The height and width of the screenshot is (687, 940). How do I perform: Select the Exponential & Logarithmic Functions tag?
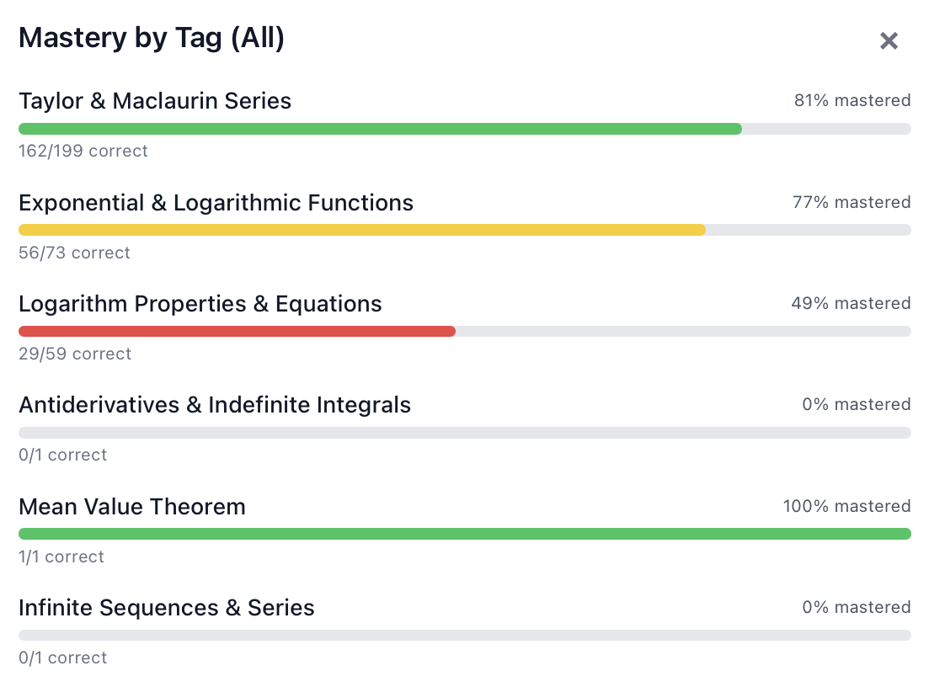(216, 203)
